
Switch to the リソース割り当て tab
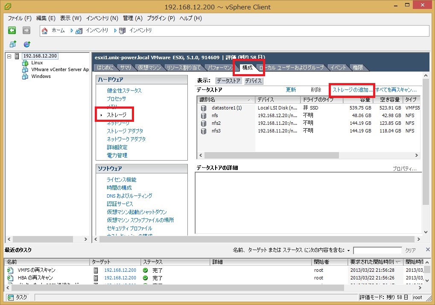[x=184, y=68]
